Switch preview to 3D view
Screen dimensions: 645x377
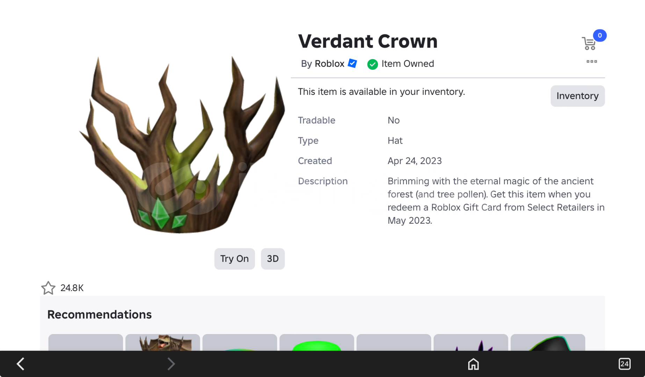[x=273, y=259]
